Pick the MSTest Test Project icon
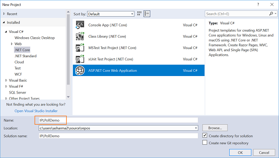 [x=80, y=47]
